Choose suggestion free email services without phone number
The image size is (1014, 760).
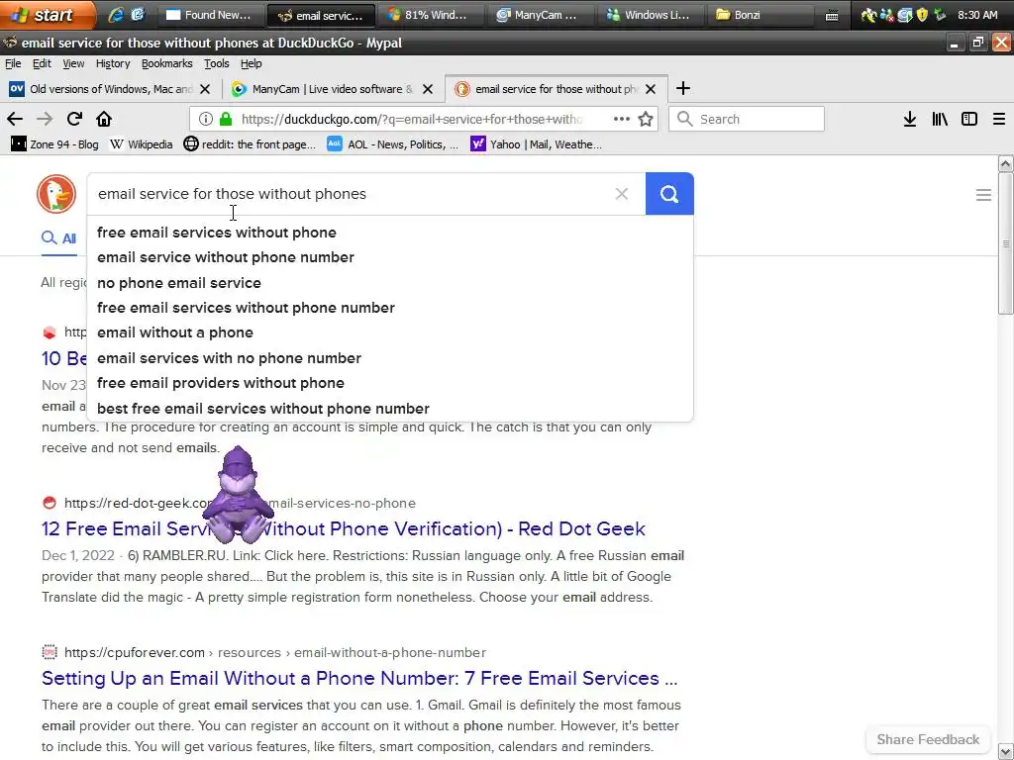point(390,308)
